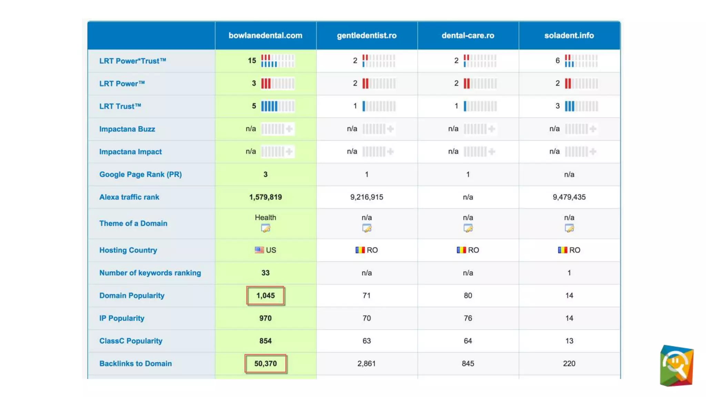Click the edit theme icon under dental-care.ro
This screenshot has width=706, height=397.
468,228
